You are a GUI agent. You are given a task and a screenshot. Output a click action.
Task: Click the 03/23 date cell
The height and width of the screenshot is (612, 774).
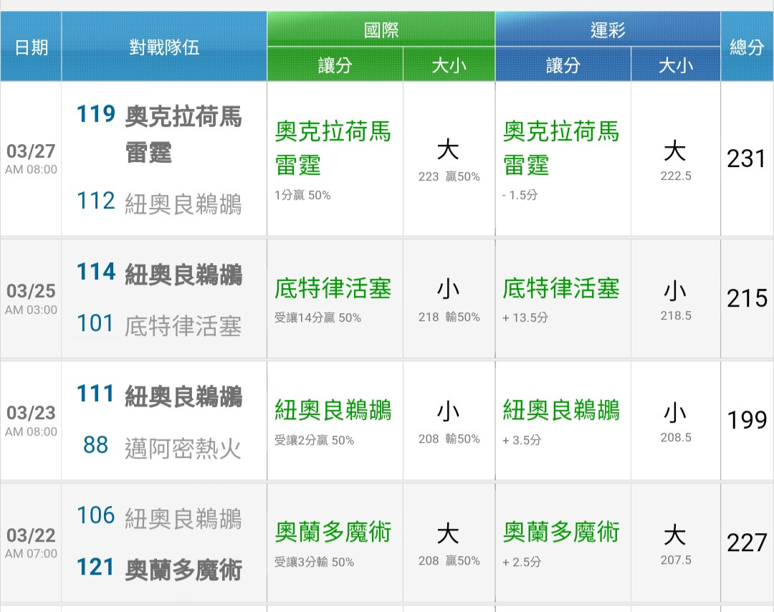pyautogui.click(x=31, y=421)
